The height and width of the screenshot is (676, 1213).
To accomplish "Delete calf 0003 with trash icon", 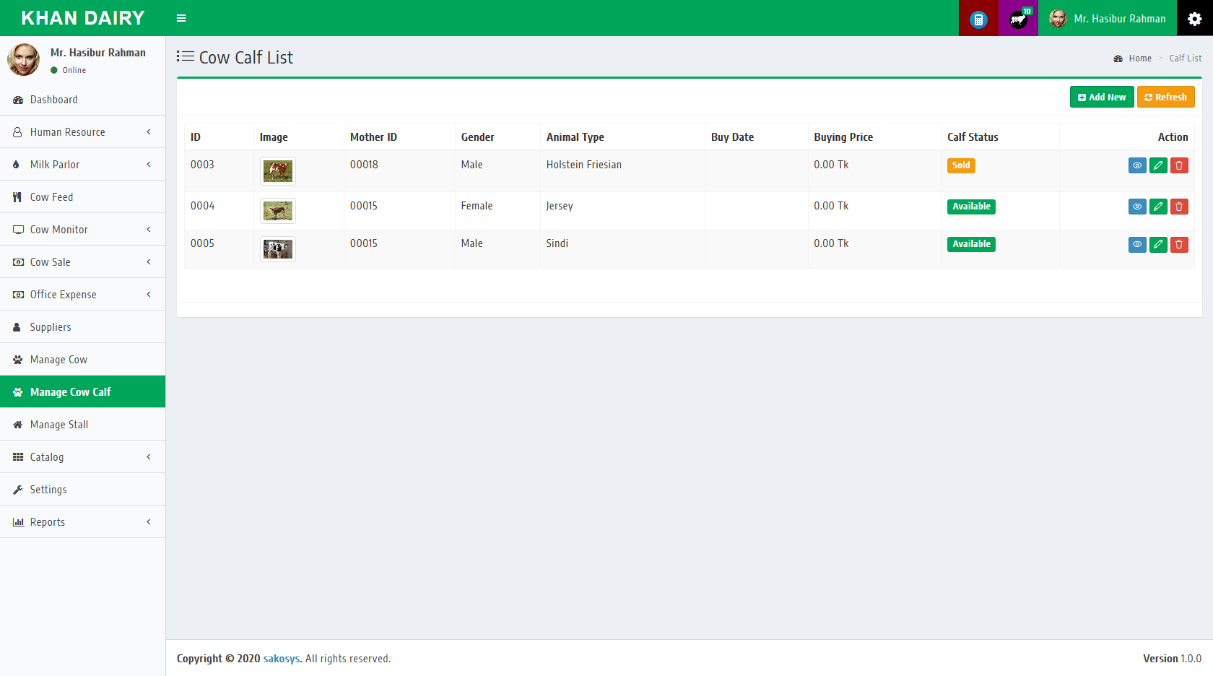I will click(x=1179, y=165).
